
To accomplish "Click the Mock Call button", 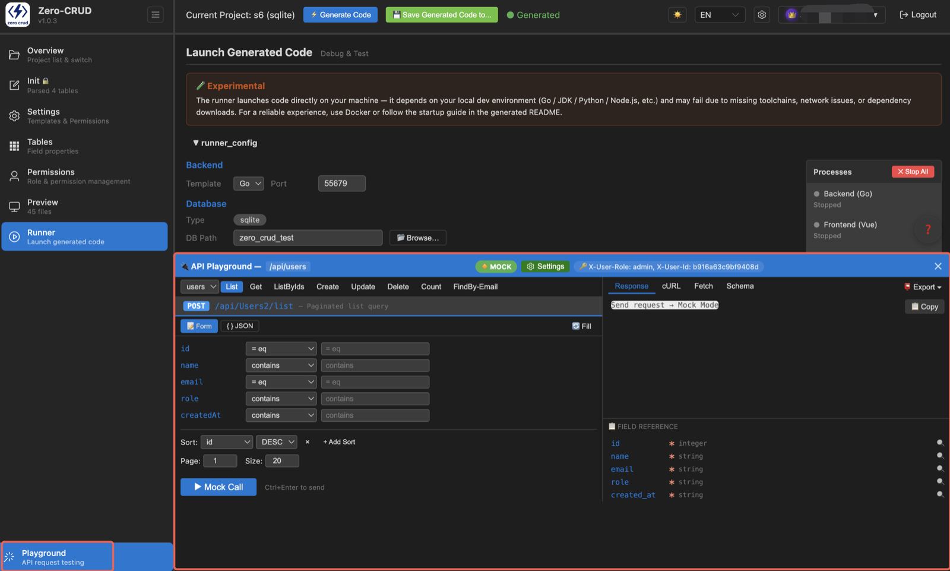I will (x=218, y=487).
